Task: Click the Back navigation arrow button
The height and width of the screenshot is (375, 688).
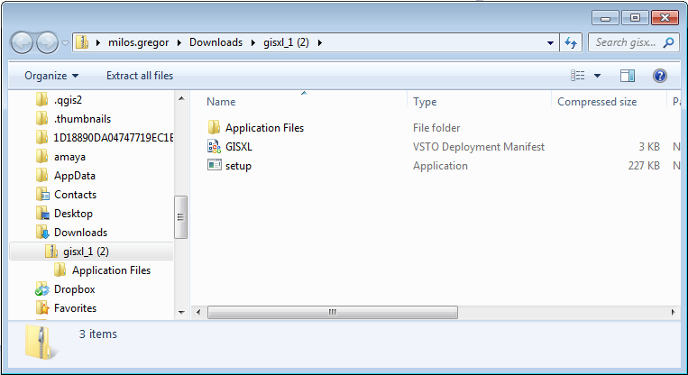Action: click(x=22, y=42)
